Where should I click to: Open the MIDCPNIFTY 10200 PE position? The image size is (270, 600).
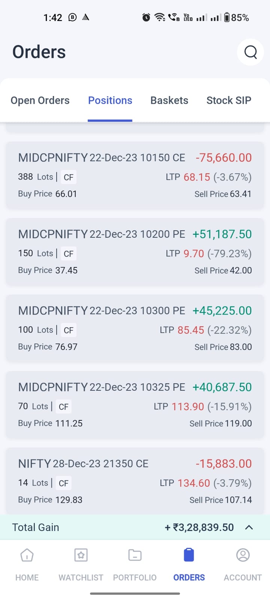135,252
